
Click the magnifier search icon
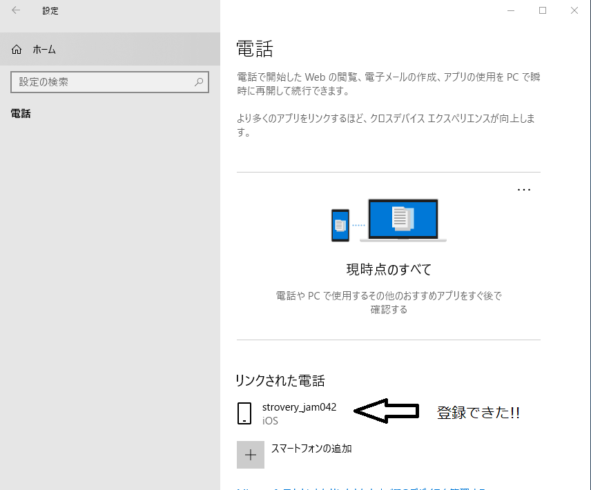click(x=199, y=81)
